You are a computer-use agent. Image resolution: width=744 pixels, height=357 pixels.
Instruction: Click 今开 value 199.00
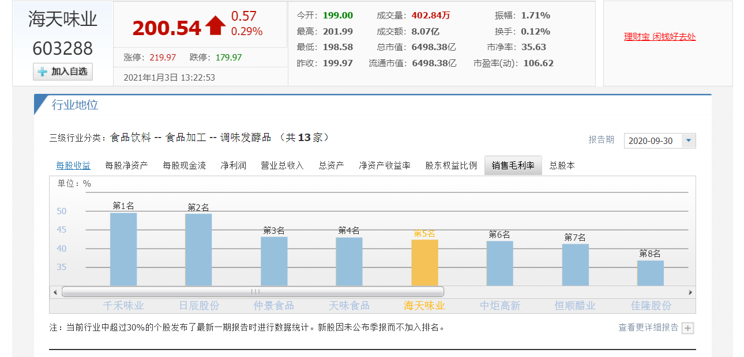338,16
